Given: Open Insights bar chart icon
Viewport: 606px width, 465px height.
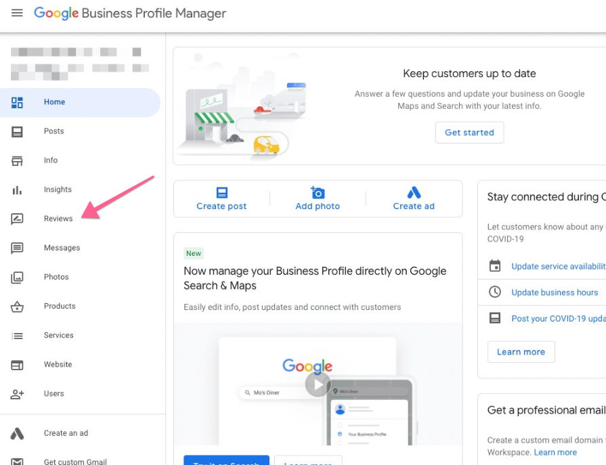Looking at the screenshot, I should [x=17, y=190].
